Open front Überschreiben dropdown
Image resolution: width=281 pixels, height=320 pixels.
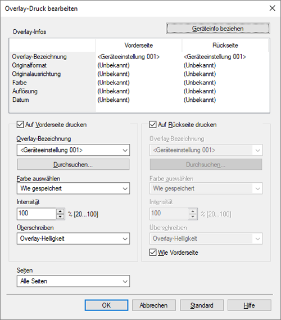tap(73, 238)
